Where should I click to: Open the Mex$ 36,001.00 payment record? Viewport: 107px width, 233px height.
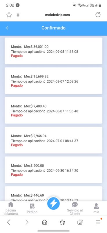pyautogui.click(x=53, y=51)
